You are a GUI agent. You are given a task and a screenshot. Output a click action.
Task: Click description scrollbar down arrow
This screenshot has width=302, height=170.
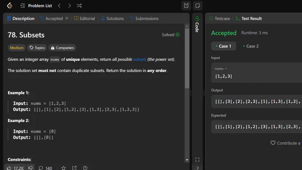[x=187, y=160]
